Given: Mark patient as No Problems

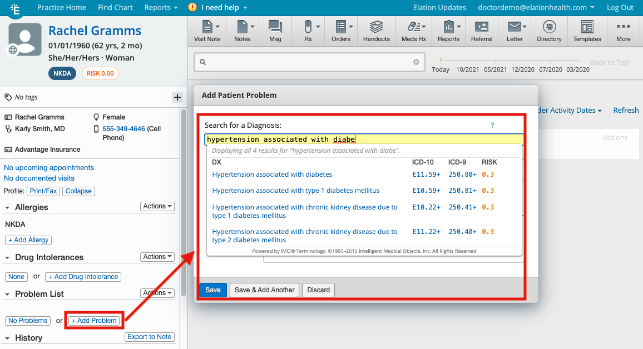Looking at the screenshot, I should click(28, 321).
